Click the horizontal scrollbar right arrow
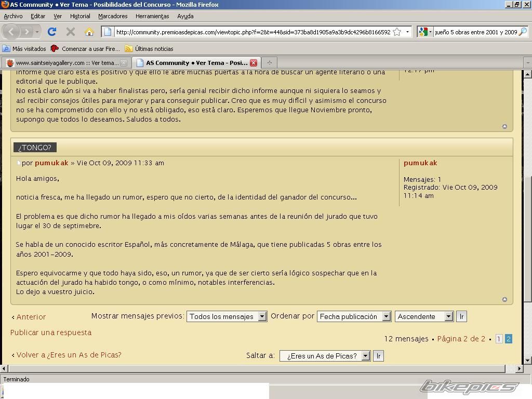Image resolution: width=532 pixels, height=399 pixels. point(520,368)
